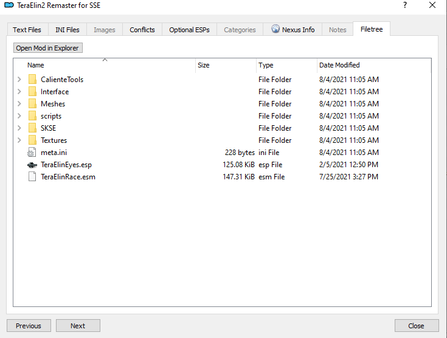Expand the Textures folder
The width and height of the screenshot is (447, 338).
[x=19, y=140]
